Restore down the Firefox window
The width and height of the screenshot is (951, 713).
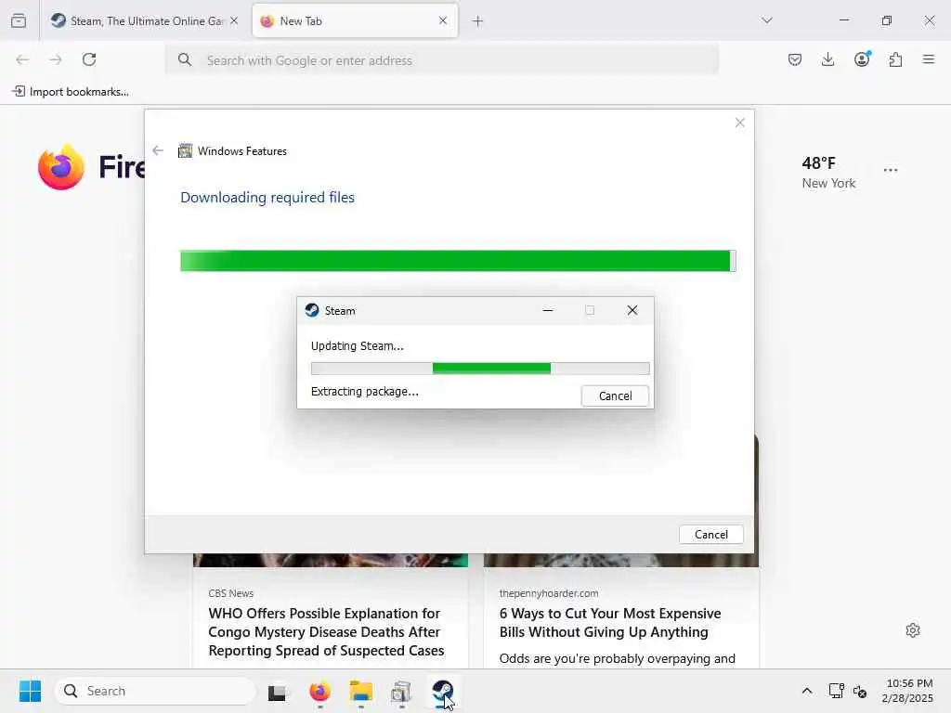(886, 20)
